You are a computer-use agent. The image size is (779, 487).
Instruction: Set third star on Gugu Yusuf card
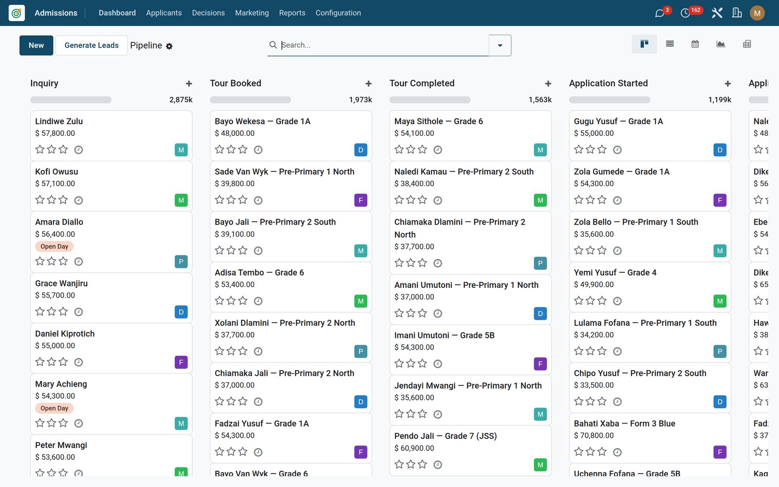click(x=602, y=150)
